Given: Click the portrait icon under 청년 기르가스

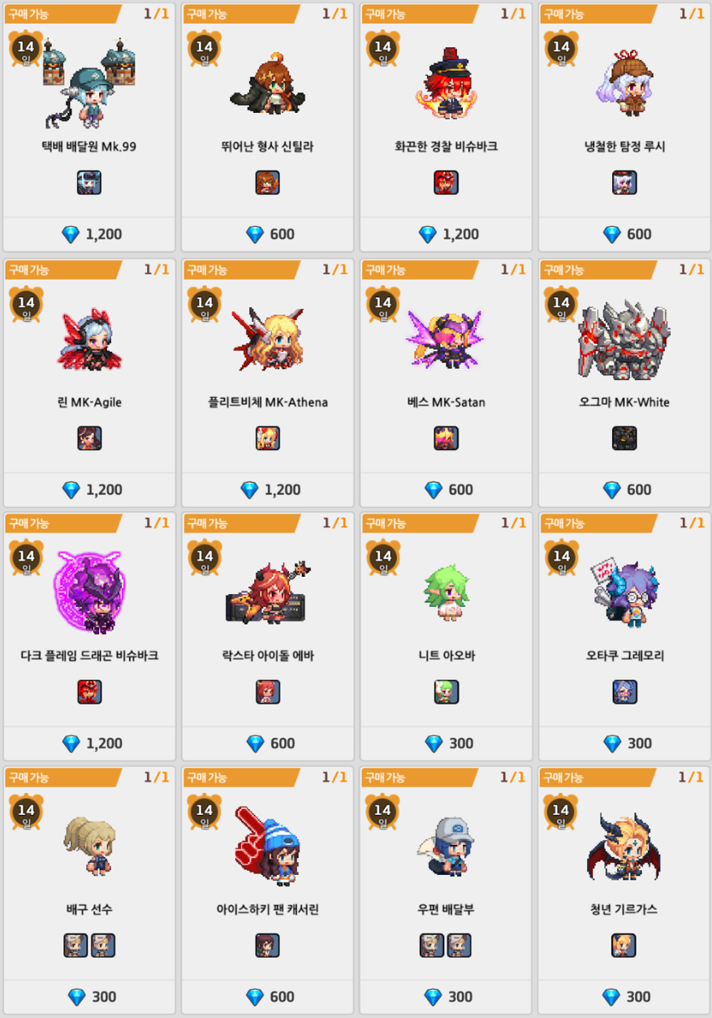Looking at the screenshot, I should tap(624, 945).
